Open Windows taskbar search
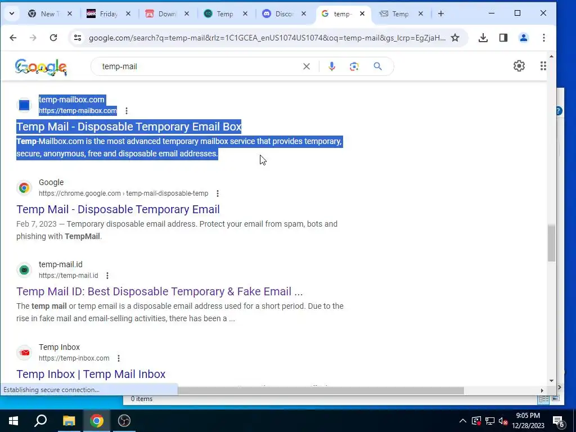This screenshot has width=576, height=432. tap(40, 421)
